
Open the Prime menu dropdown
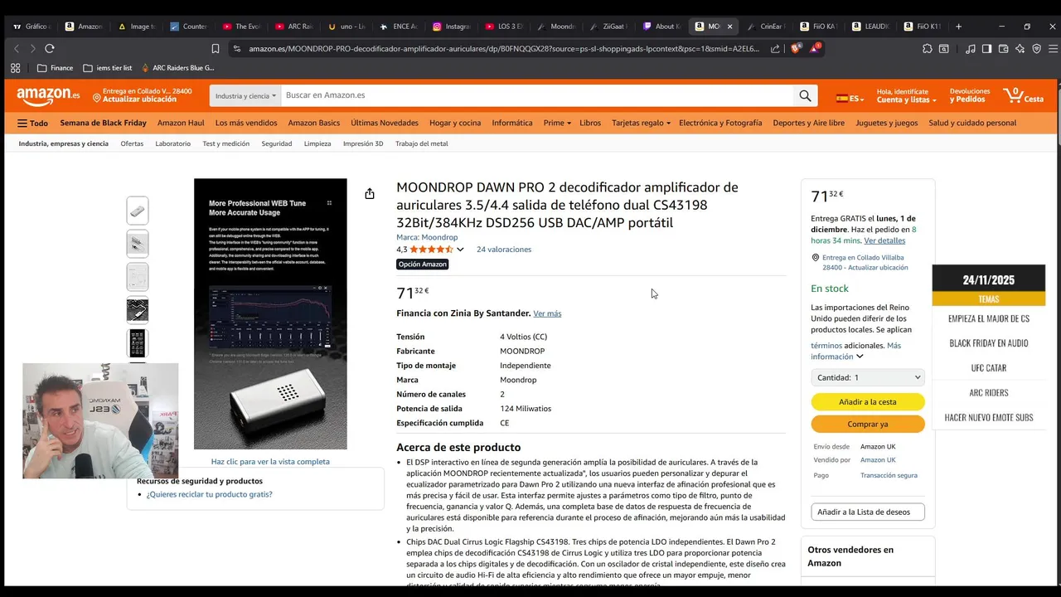coord(557,123)
